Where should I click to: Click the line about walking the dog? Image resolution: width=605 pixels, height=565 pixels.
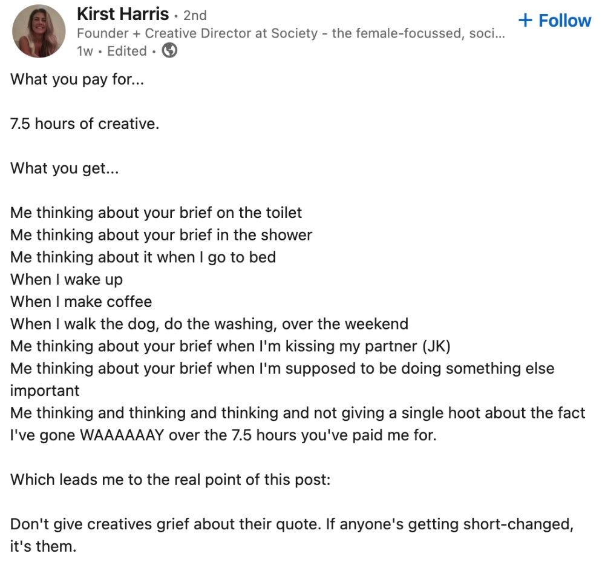209,324
